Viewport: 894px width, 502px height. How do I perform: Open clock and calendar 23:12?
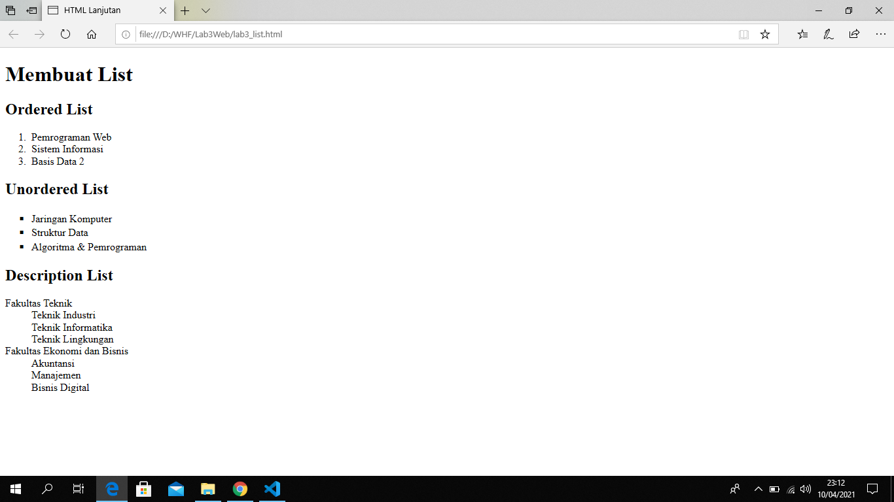[836, 489]
